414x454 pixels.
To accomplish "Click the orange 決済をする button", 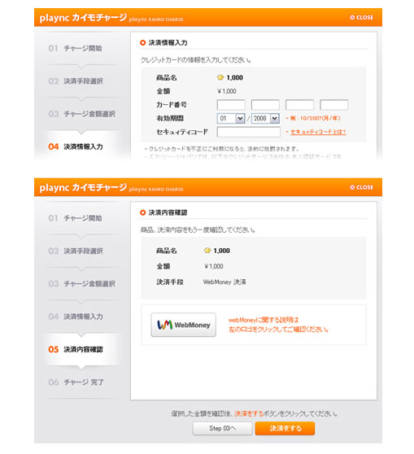I will pos(285,428).
